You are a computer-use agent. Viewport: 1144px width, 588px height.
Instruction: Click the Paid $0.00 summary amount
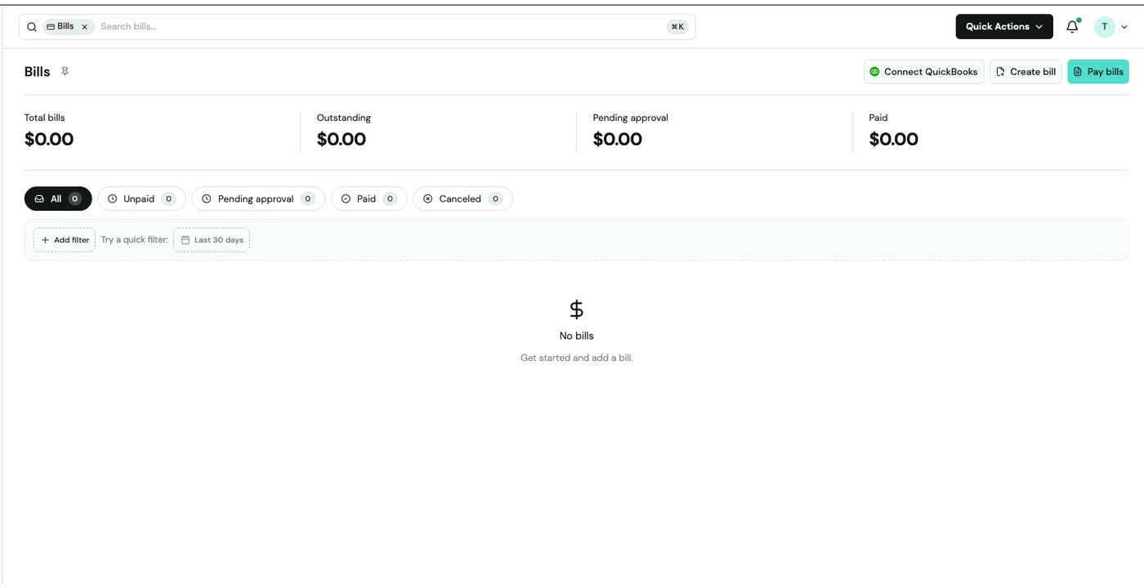coord(894,140)
